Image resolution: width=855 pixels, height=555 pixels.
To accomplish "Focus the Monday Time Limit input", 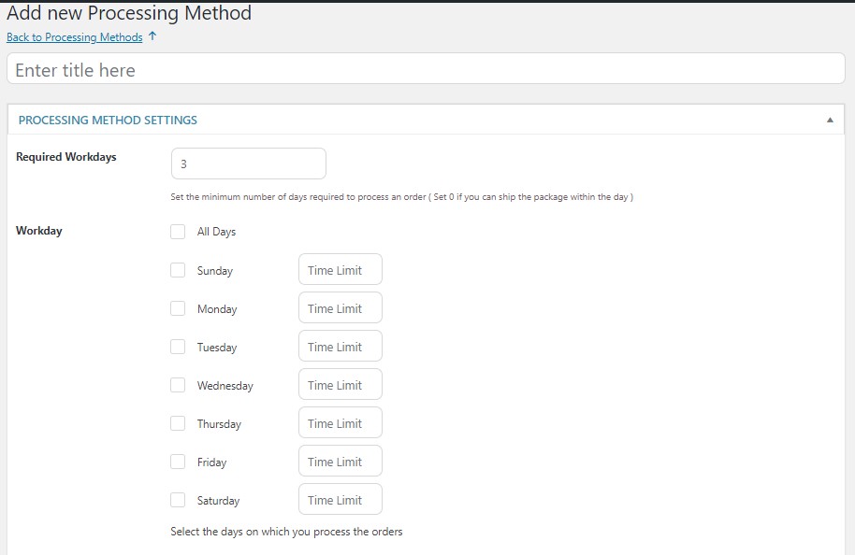I will (341, 308).
